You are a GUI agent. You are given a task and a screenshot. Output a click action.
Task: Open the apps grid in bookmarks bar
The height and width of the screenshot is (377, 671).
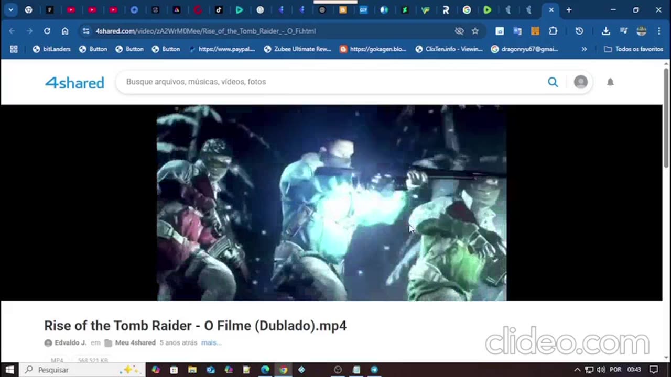14,49
